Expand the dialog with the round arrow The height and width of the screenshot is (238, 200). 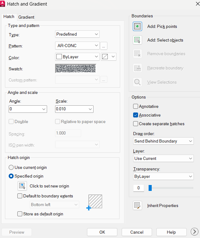[194, 232]
